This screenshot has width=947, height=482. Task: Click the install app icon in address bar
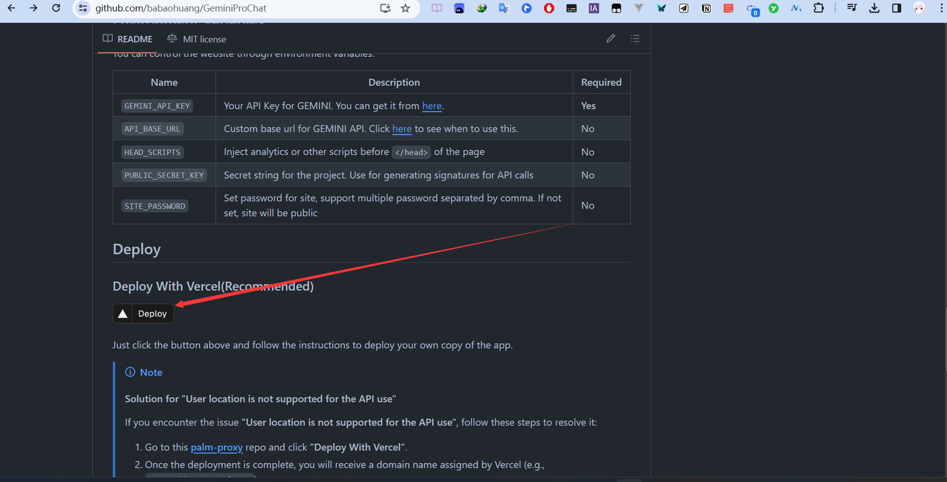click(385, 9)
